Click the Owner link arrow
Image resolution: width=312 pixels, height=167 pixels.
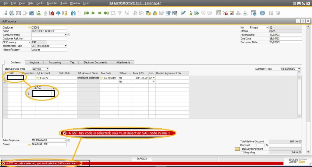[x=30, y=144]
